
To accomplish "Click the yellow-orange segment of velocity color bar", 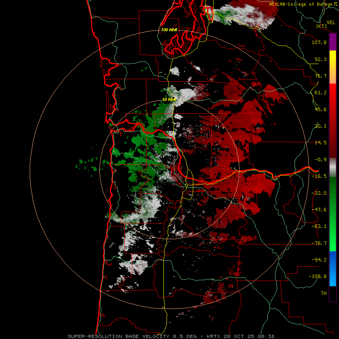I will click(333, 67).
